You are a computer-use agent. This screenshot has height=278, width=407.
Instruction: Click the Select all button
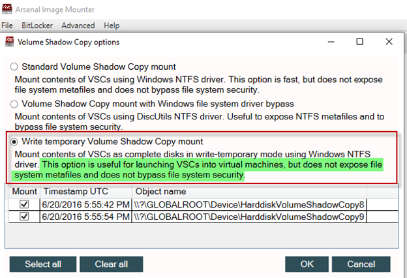pyautogui.click(x=43, y=264)
